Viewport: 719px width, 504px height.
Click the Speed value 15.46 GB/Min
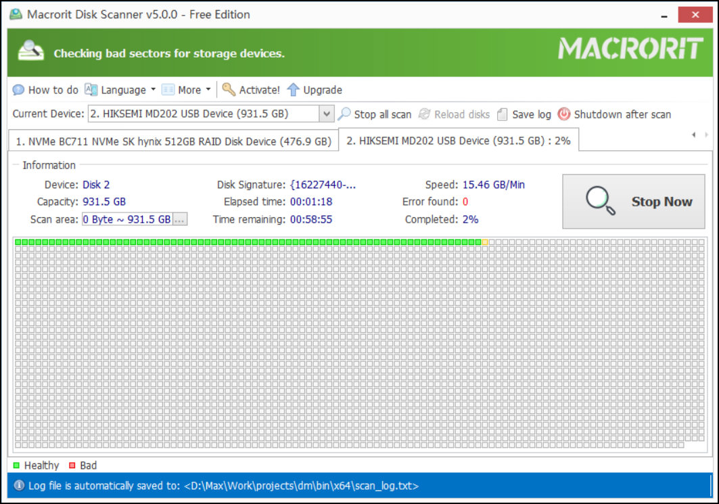[493, 185]
